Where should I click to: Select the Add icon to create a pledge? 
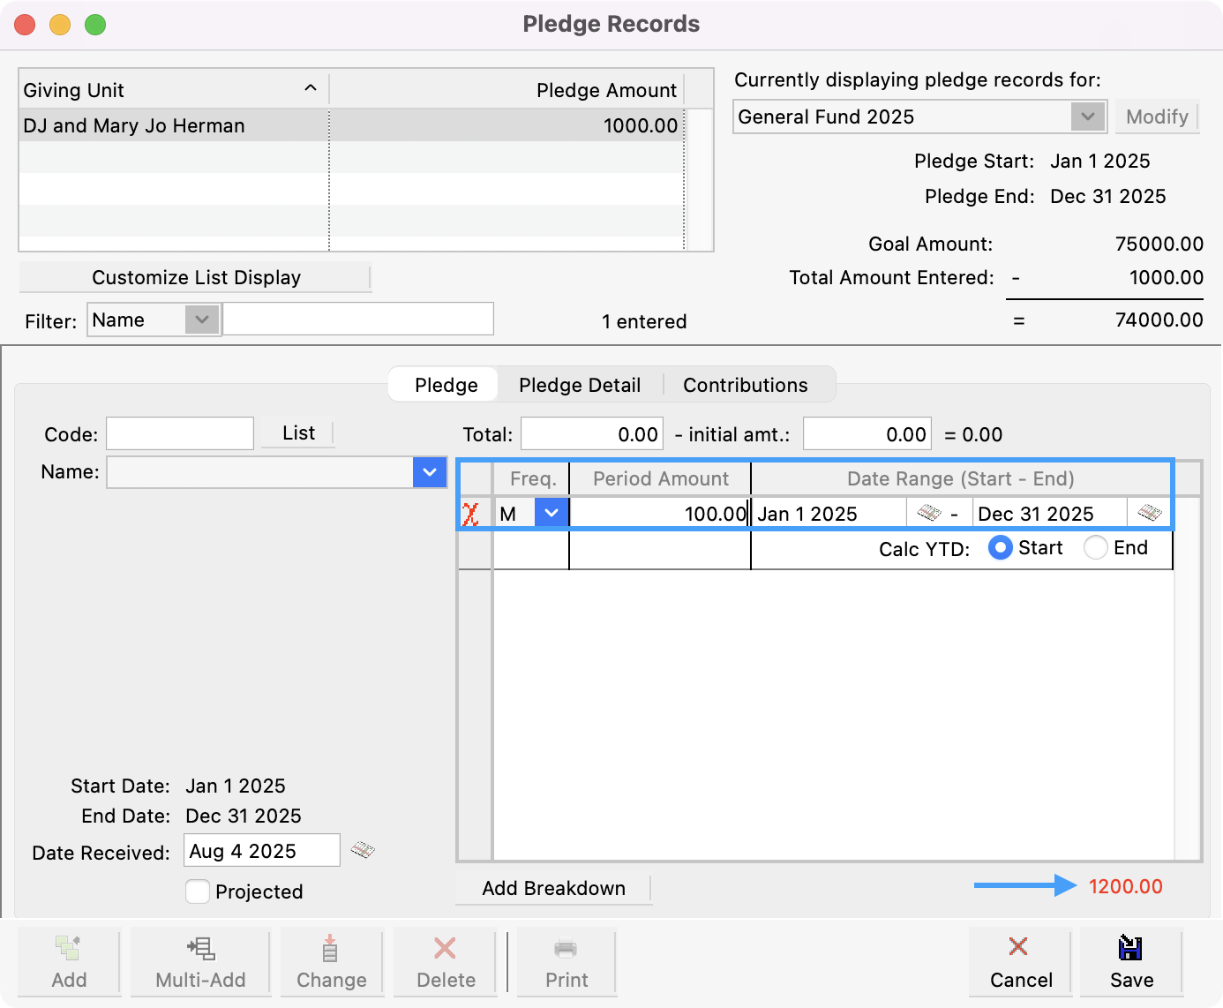[x=70, y=962]
